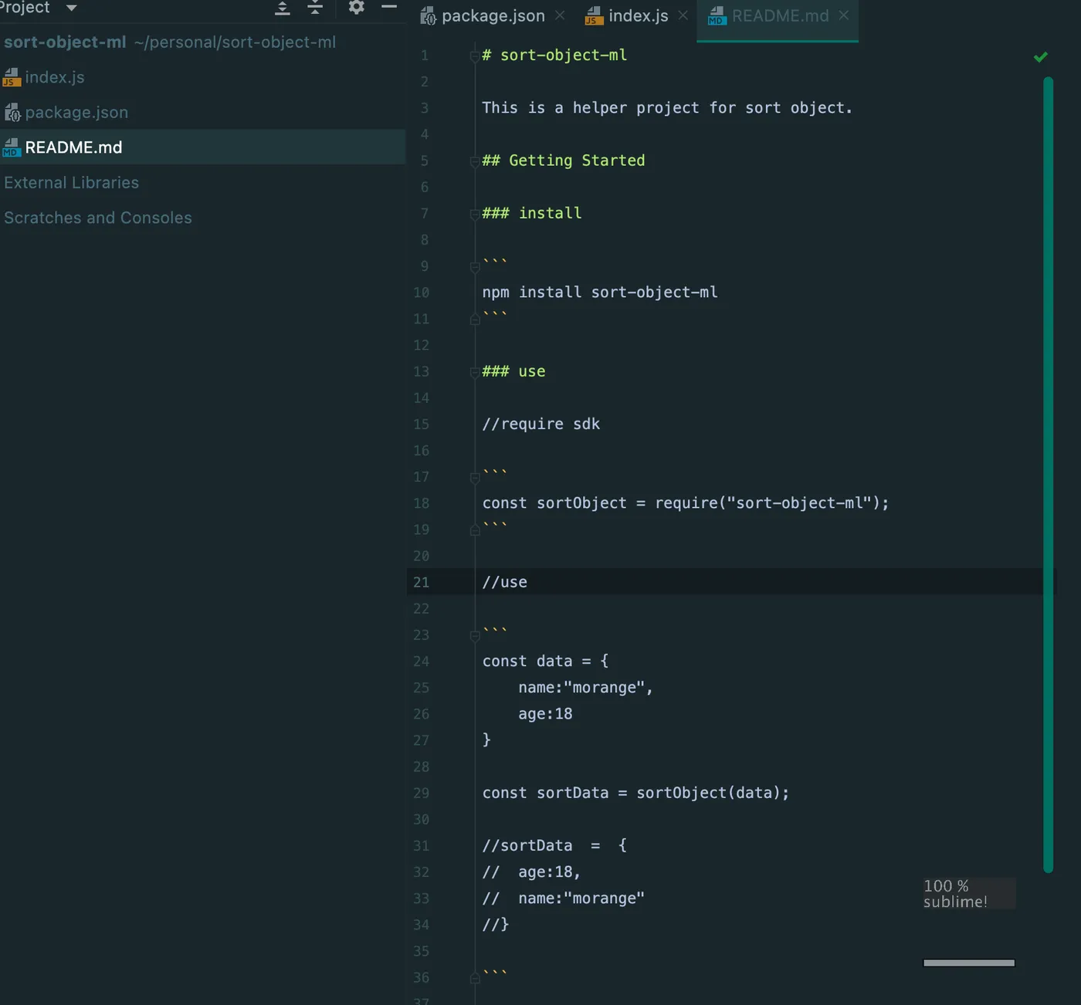Click the green inspection checkmark icon
Screen dimensions: 1081x1005
coord(1041,56)
